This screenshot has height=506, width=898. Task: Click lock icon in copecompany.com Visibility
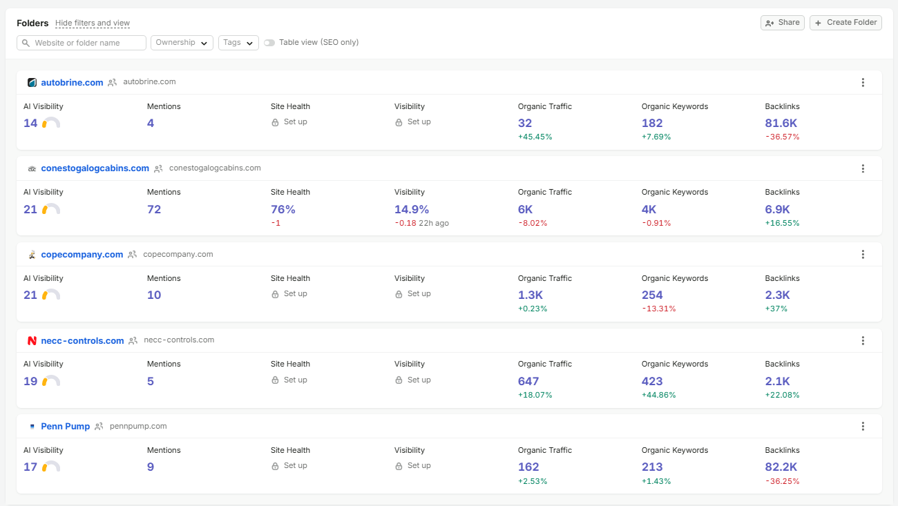tap(399, 294)
